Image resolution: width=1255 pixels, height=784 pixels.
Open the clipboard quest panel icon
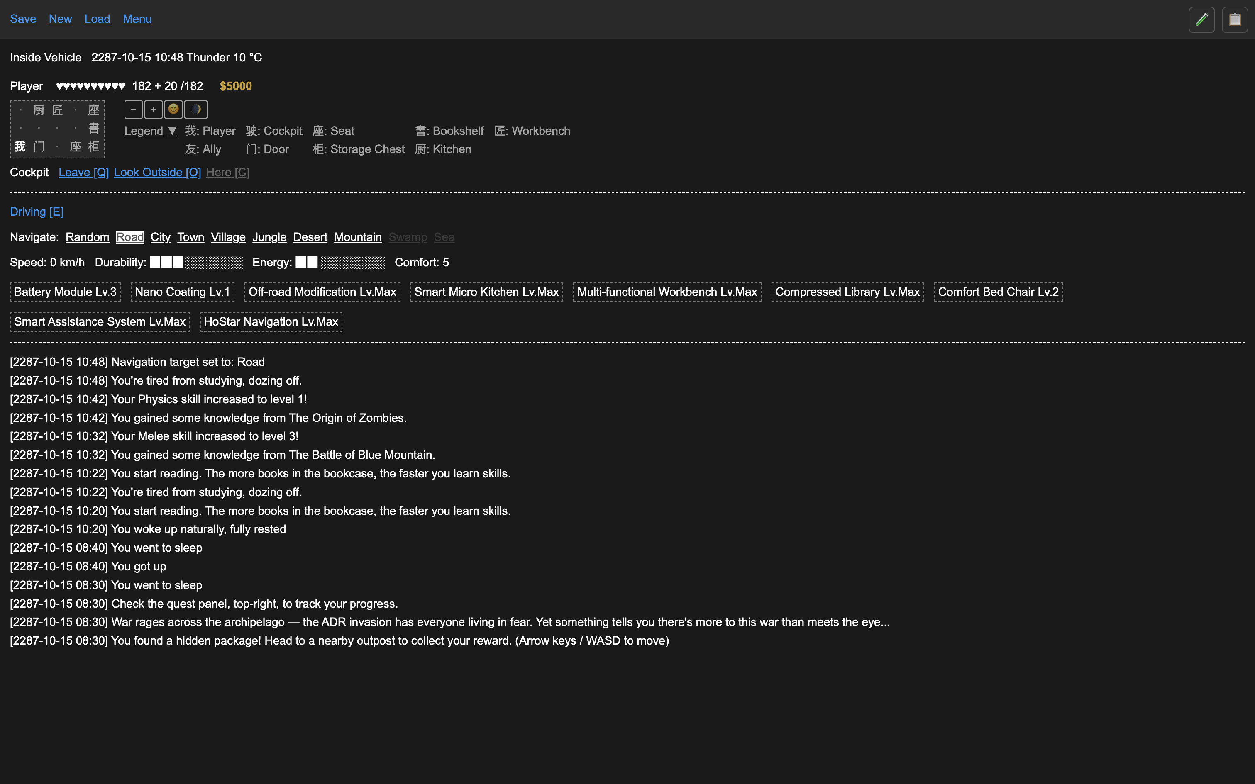click(1235, 20)
